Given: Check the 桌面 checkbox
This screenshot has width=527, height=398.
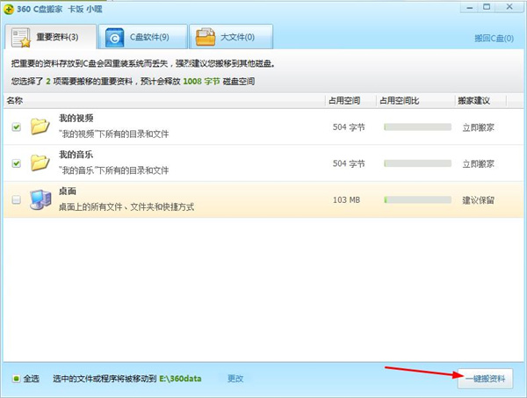Looking at the screenshot, I should click(17, 200).
